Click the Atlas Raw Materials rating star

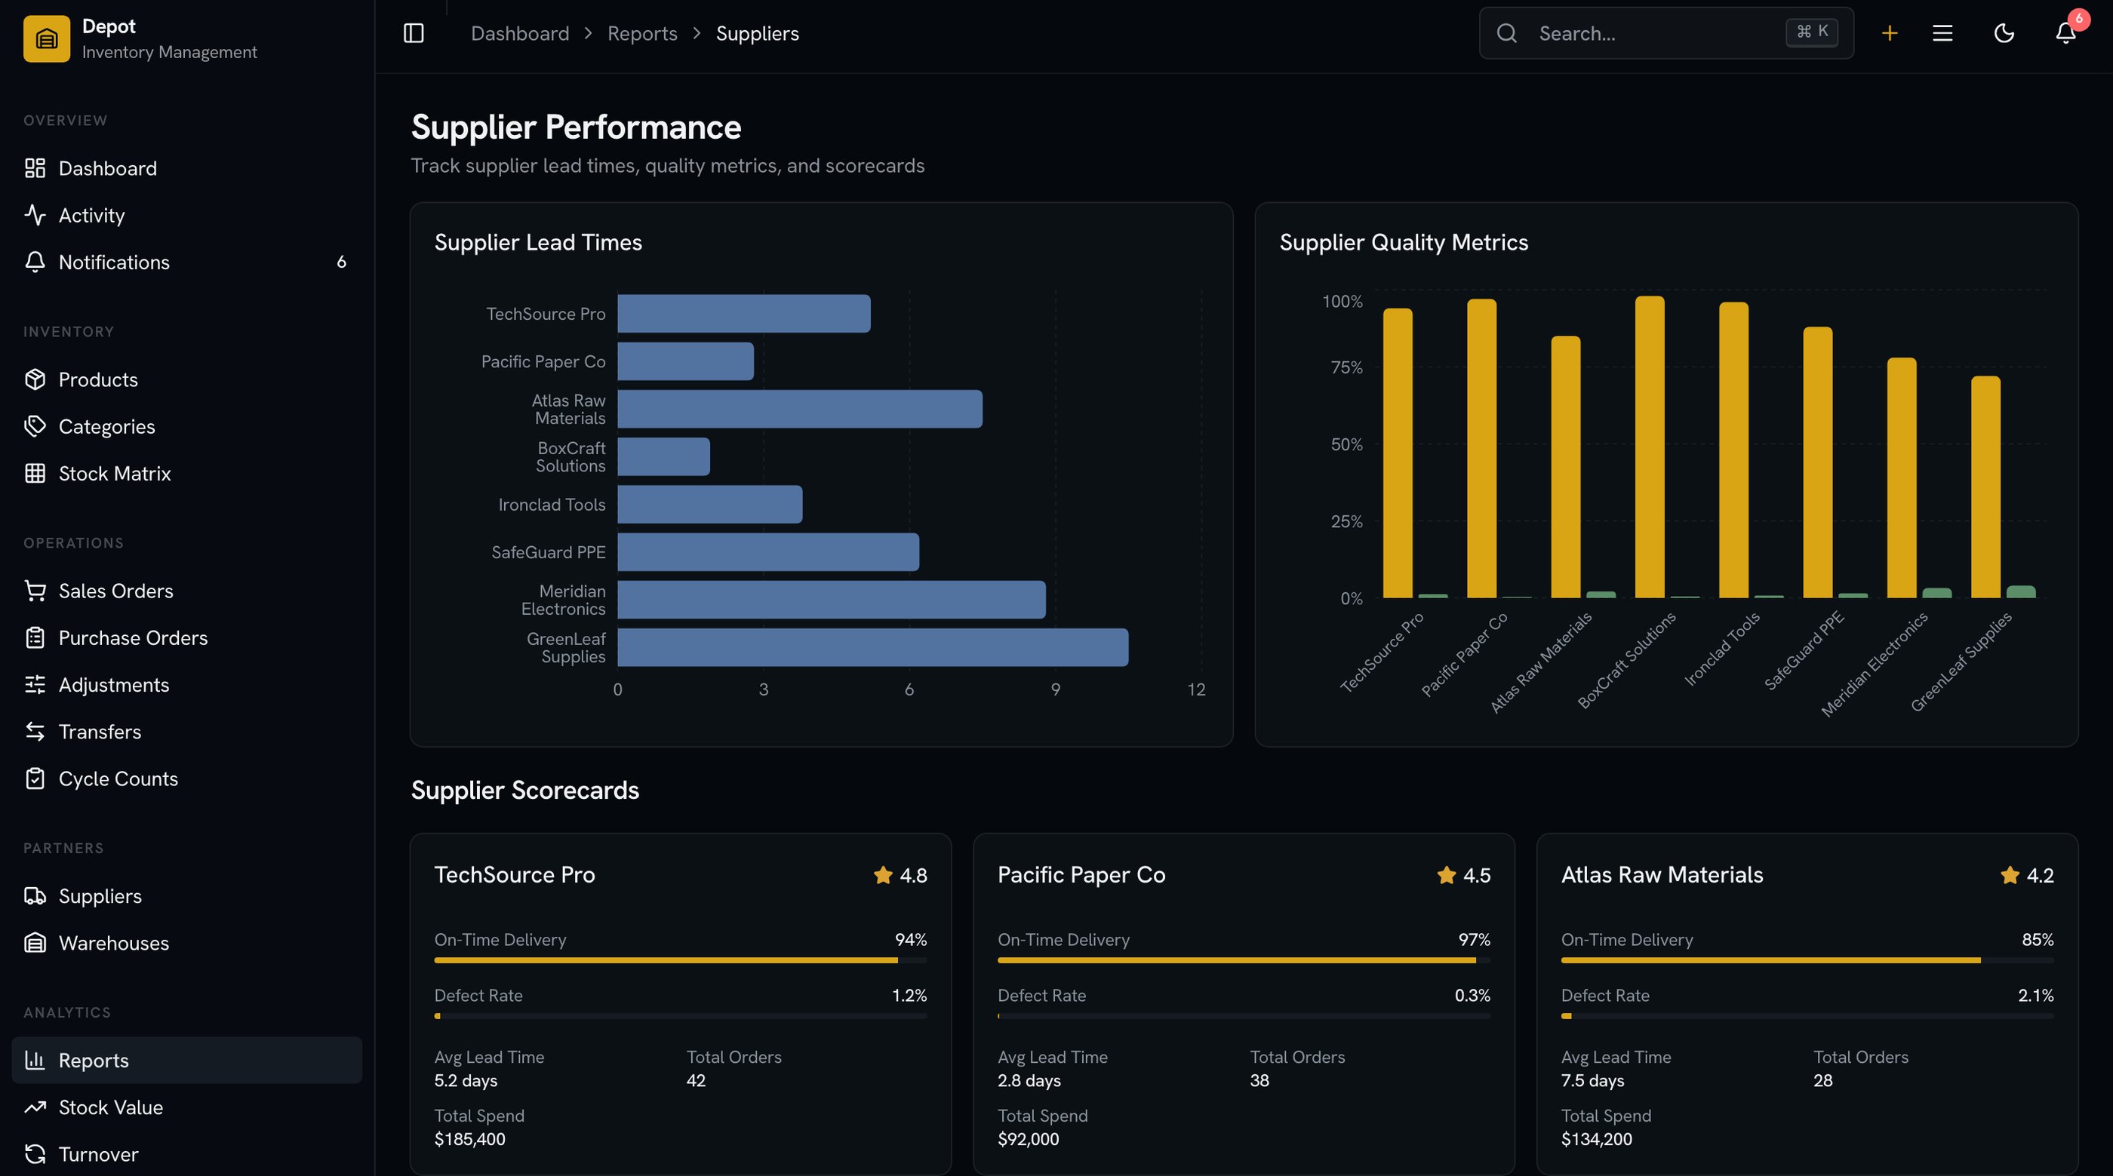(2010, 875)
